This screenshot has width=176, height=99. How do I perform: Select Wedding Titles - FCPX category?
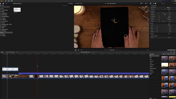click(x=7, y=24)
